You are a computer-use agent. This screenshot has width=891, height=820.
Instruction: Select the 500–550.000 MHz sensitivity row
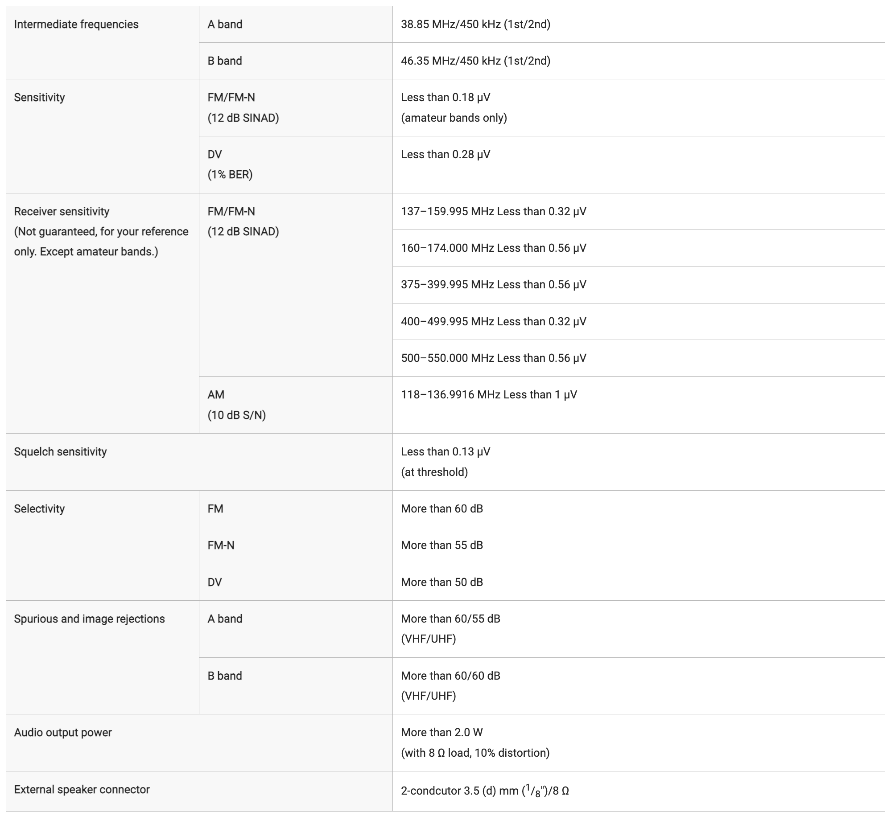coord(639,358)
